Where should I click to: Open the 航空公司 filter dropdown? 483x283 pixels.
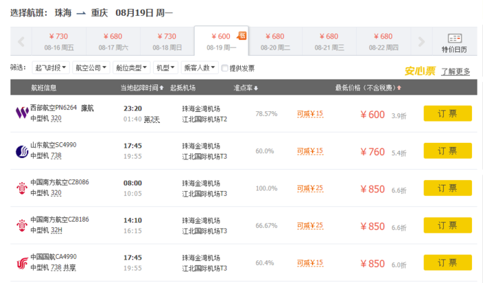coord(91,68)
